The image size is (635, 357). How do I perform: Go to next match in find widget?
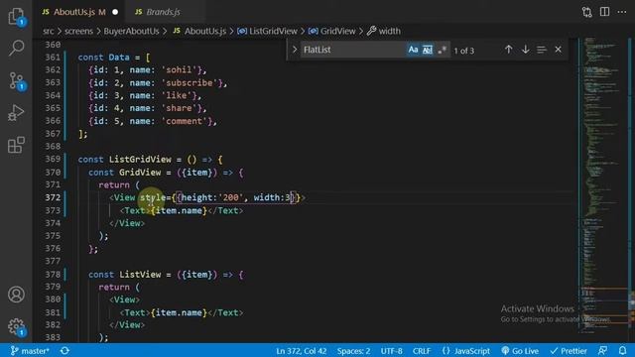pyautogui.click(x=525, y=50)
